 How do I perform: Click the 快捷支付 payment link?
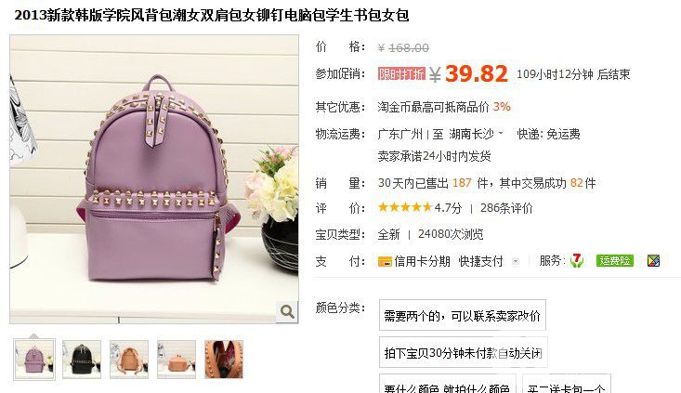pyautogui.click(x=480, y=261)
